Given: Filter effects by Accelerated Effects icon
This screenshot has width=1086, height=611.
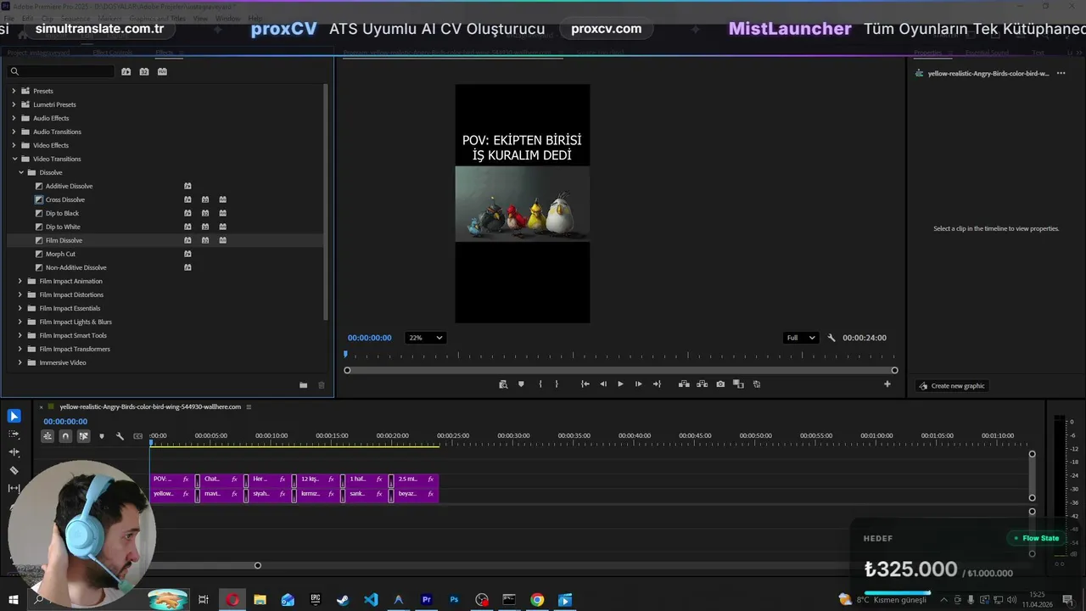Looking at the screenshot, I should click(x=126, y=71).
